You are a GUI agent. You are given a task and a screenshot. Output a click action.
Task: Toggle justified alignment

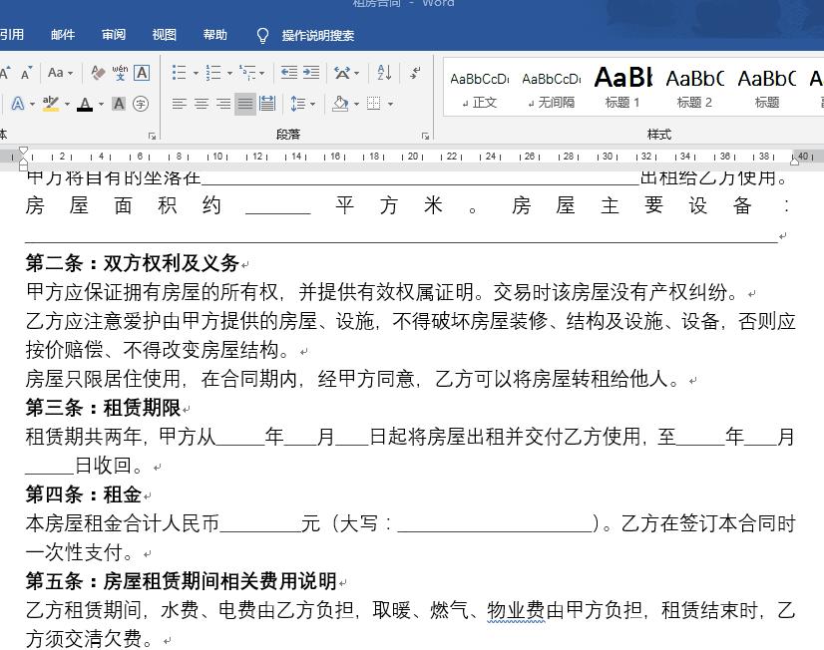pyautogui.click(x=243, y=104)
